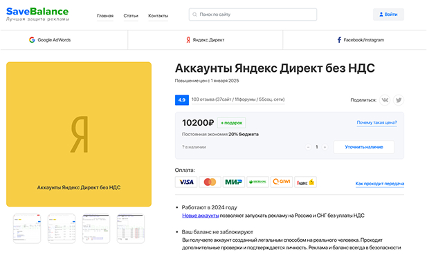Select the МИР payment icon

coord(234,182)
